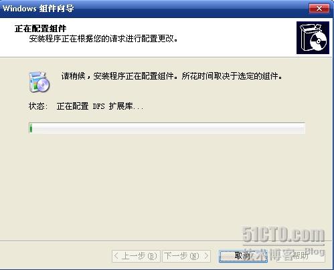
Task: Go back with 上一步(B)
Action: pos(136,256)
